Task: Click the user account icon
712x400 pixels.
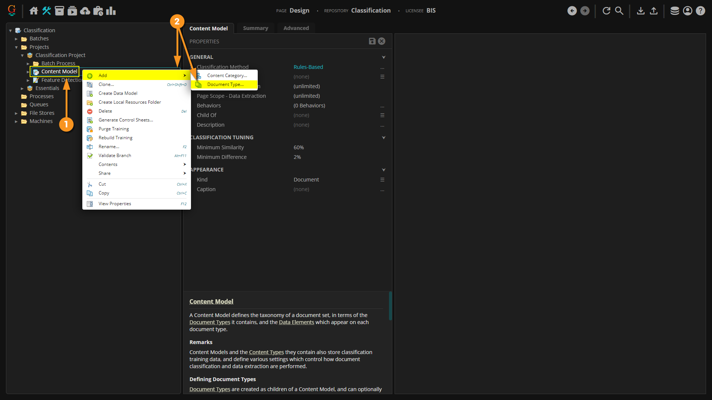Action: (x=688, y=11)
